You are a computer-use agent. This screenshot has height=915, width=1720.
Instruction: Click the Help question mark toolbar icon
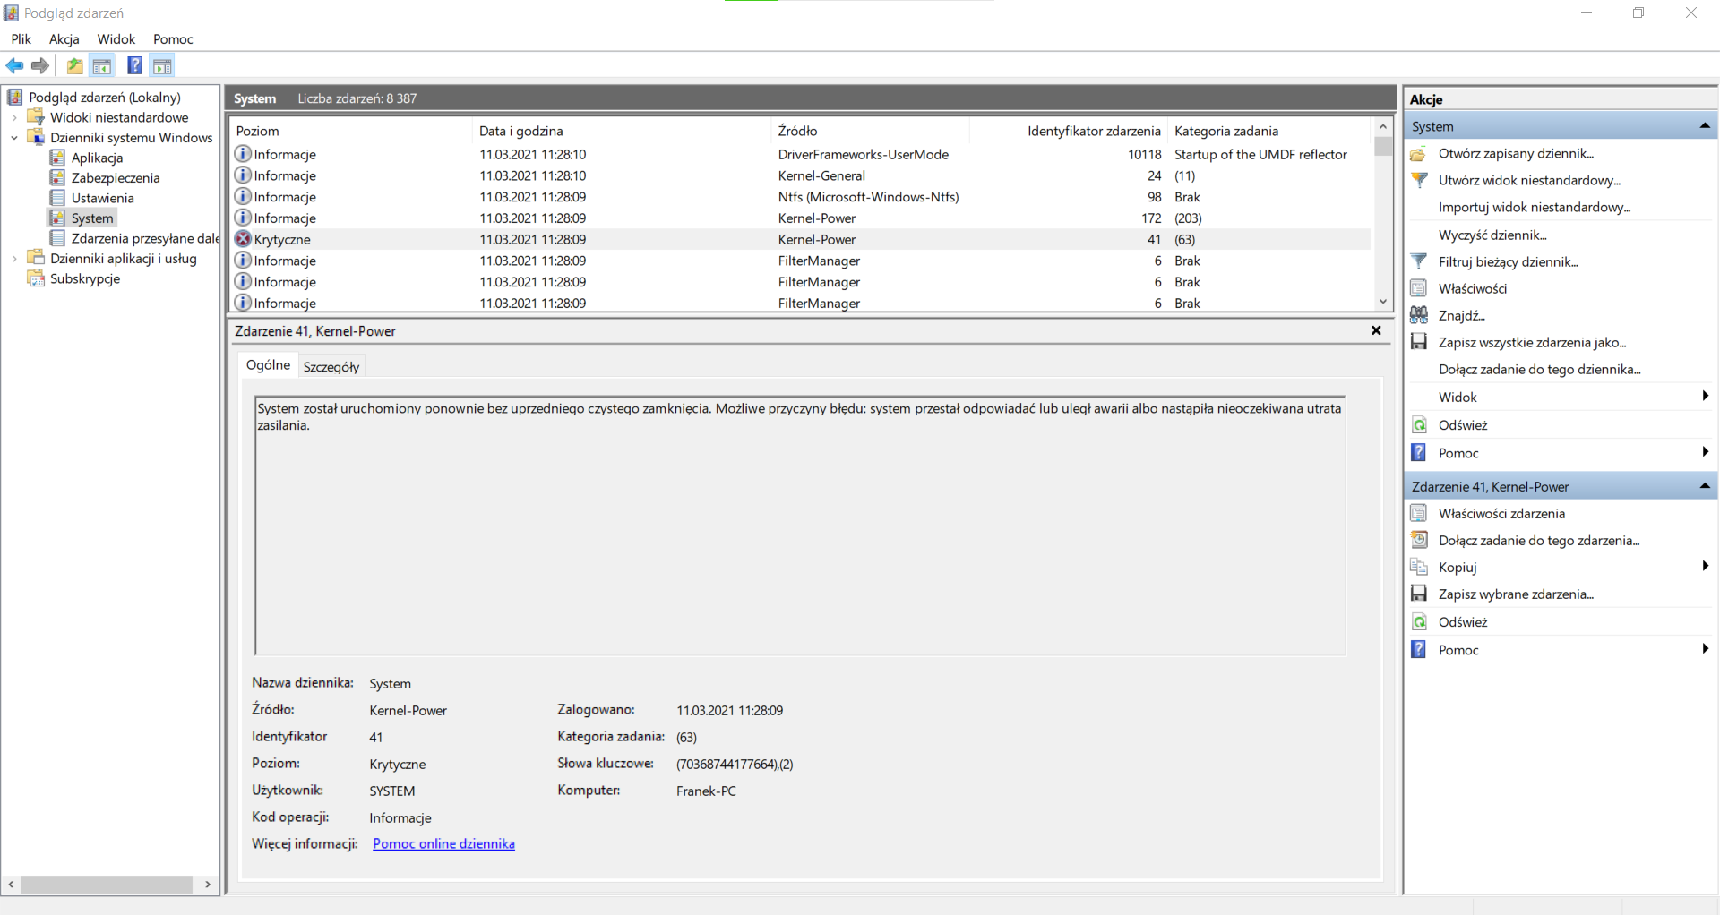[134, 65]
